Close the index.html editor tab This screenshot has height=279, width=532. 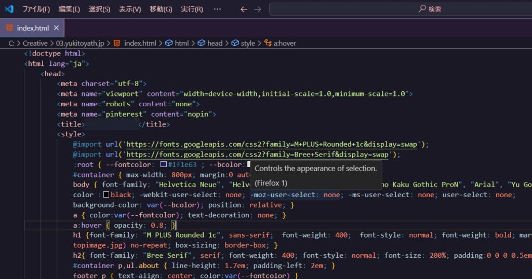pos(56,27)
